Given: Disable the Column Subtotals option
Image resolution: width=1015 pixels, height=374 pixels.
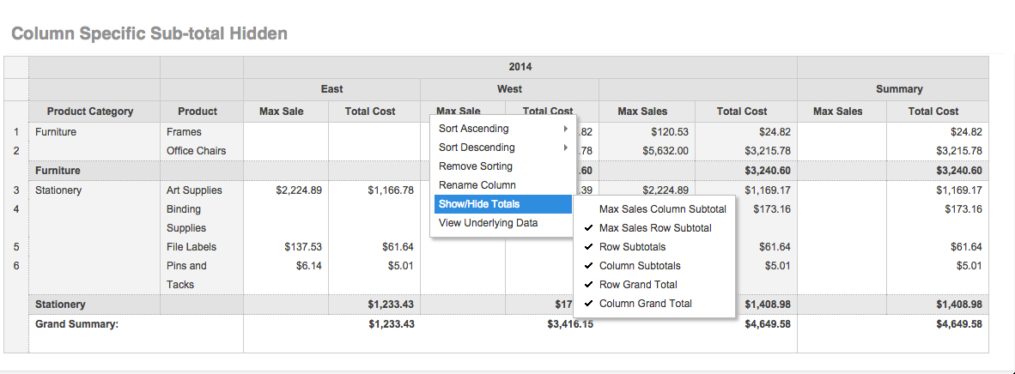Looking at the screenshot, I should (640, 266).
